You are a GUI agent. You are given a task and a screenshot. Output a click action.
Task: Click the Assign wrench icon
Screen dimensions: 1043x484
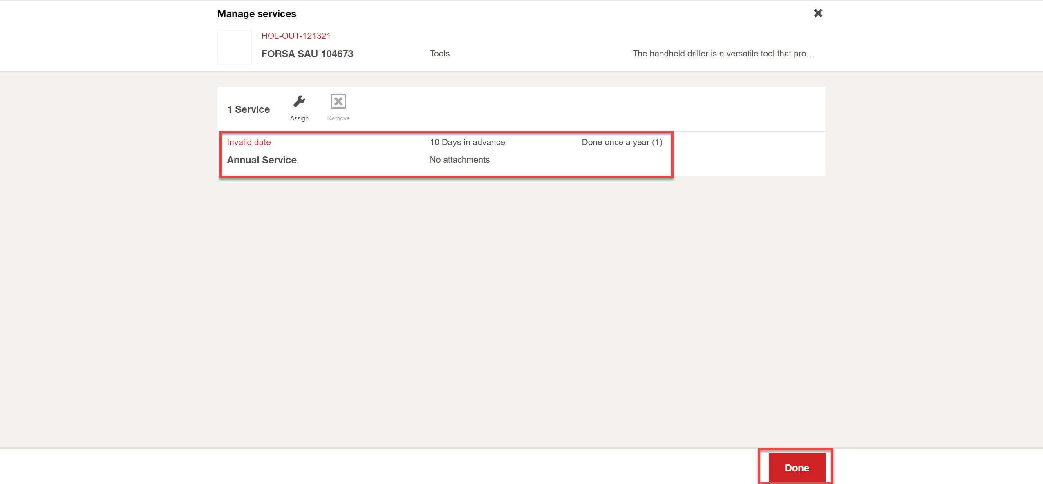[x=299, y=101]
